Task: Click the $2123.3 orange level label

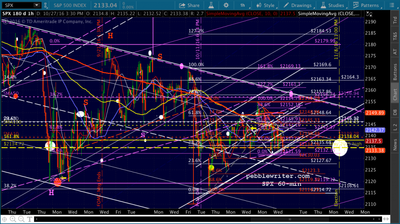Action: [x=311, y=171]
